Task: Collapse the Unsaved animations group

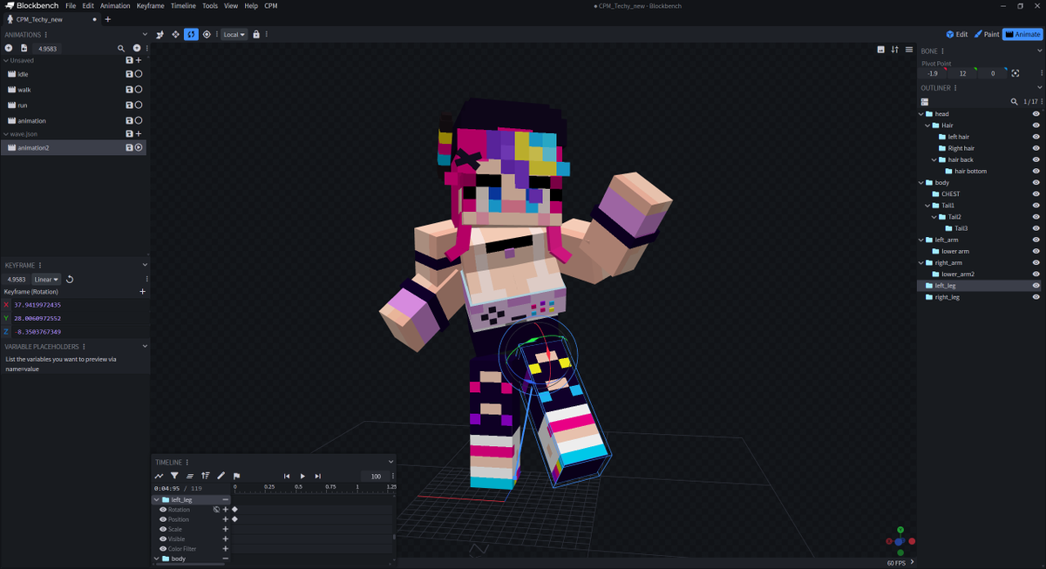Action: [5, 61]
